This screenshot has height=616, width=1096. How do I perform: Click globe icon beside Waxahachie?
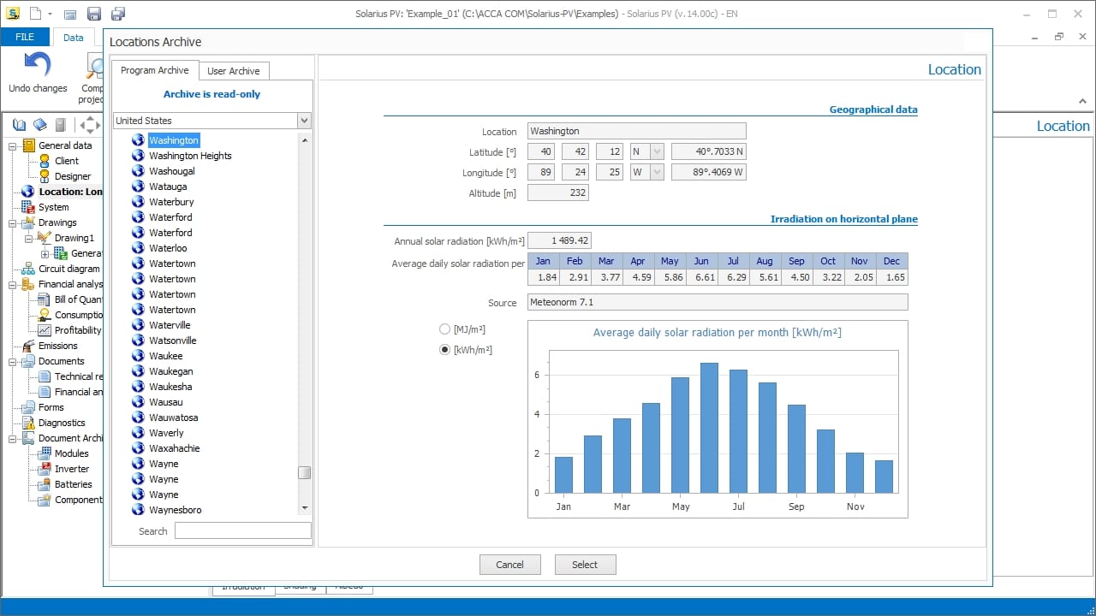pos(138,448)
